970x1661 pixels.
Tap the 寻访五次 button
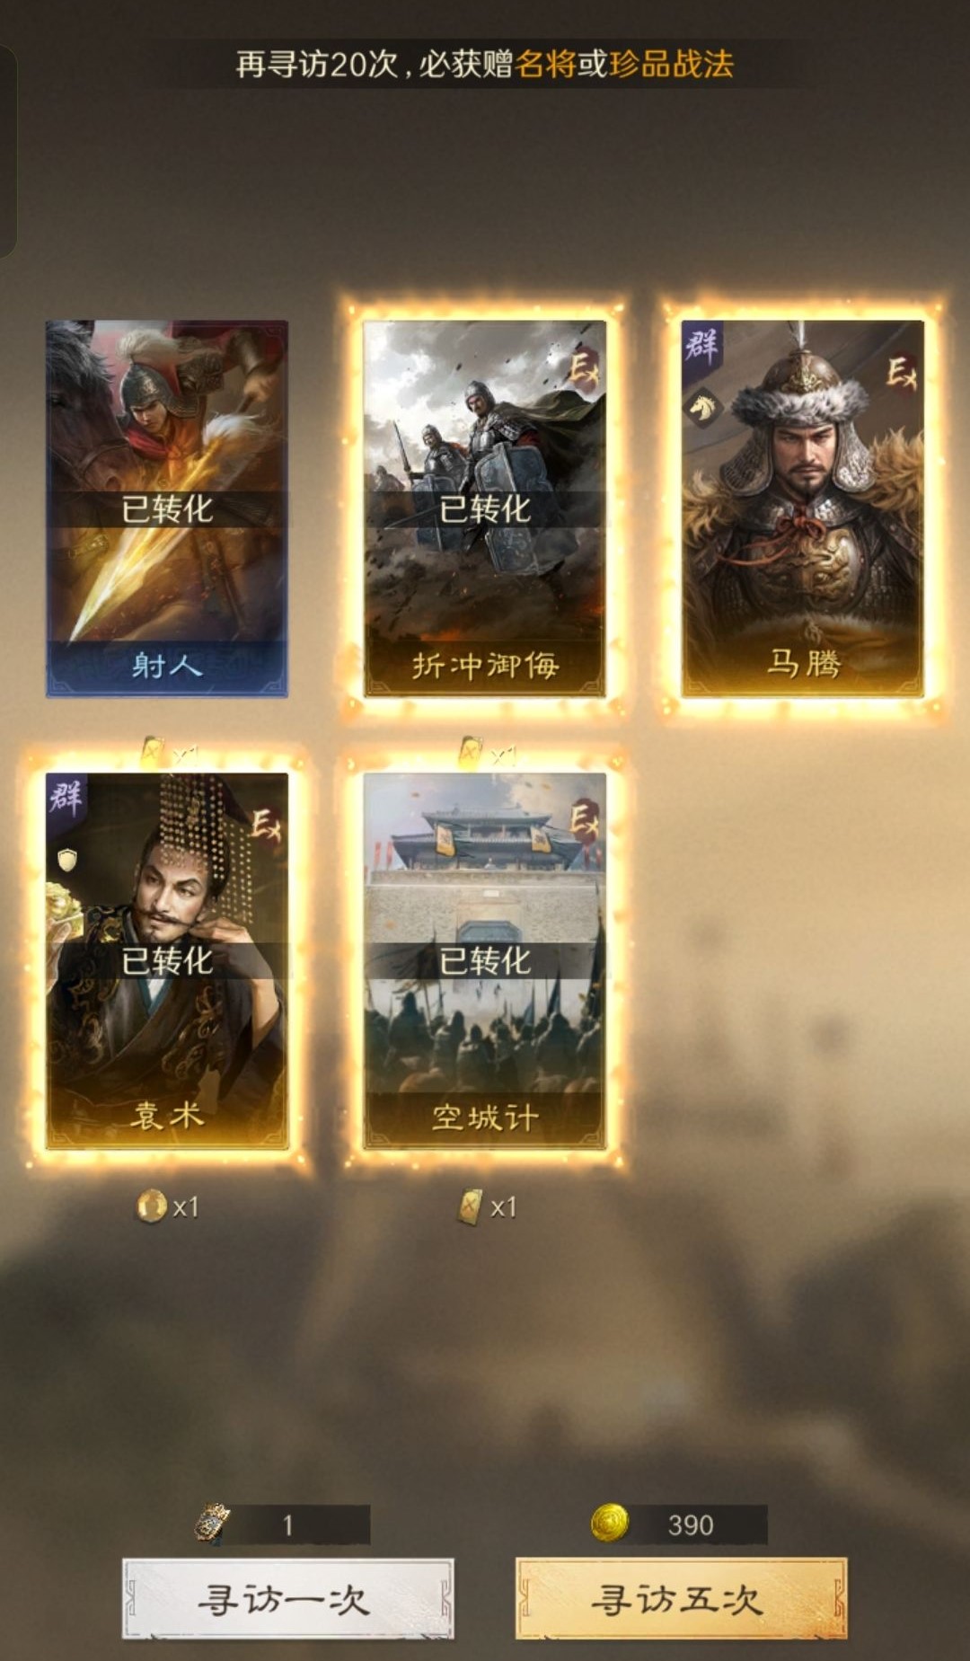pos(681,1599)
